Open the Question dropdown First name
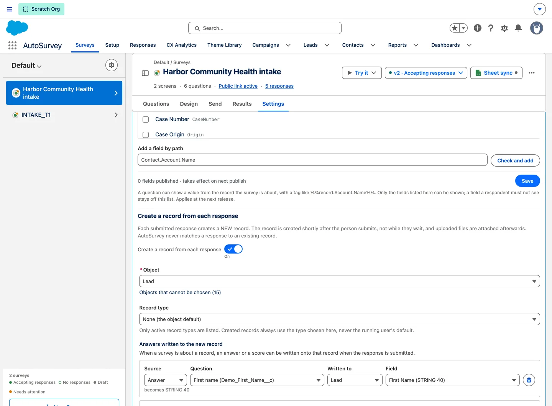Image resolution: width=552 pixels, height=406 pixels. (x=257, y=380)
